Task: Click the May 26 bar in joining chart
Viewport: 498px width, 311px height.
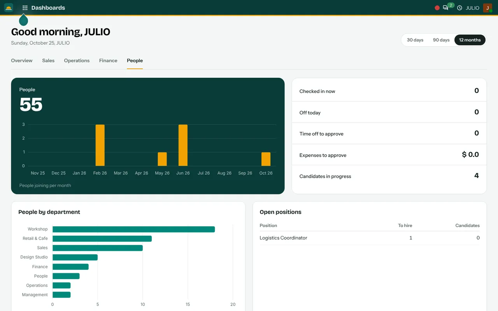Action: [162, 159]
